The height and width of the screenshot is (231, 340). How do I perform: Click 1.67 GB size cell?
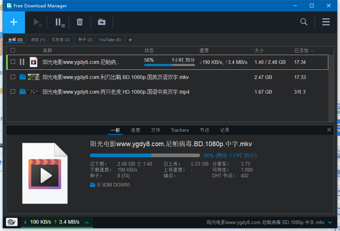[263, 92]
